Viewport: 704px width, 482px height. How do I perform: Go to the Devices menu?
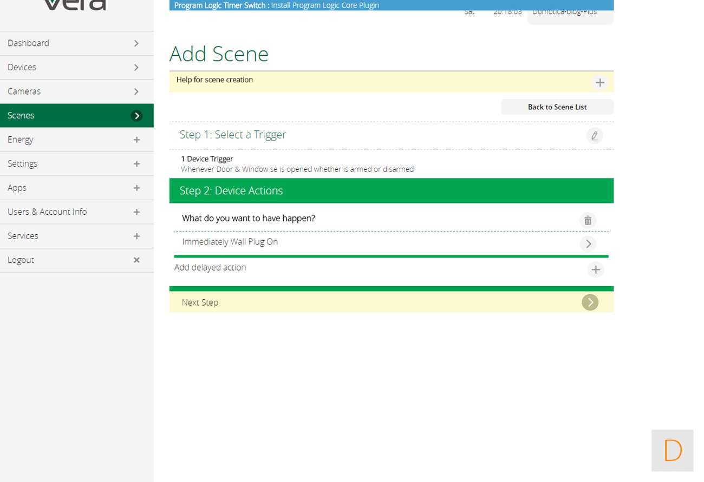point(76,67)
